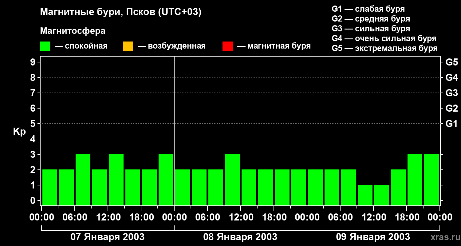Image resolution: width=461 pixels, height=246 pixels.
Task: Click the Kp 3 bar at 09:00–12:00 on 08 Января
Action: pos(232,180)
